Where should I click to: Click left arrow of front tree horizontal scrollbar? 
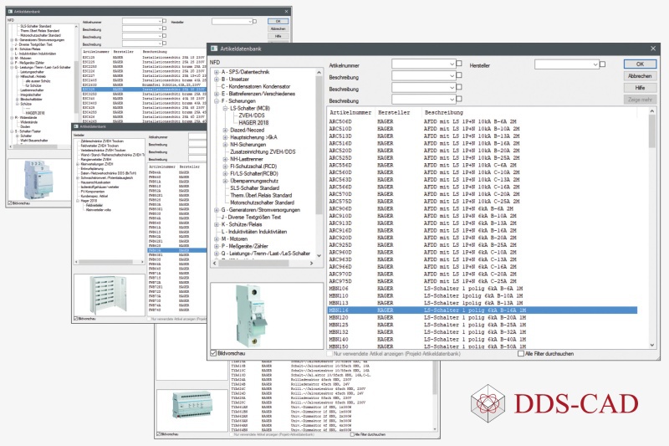(x=215, y=264)
